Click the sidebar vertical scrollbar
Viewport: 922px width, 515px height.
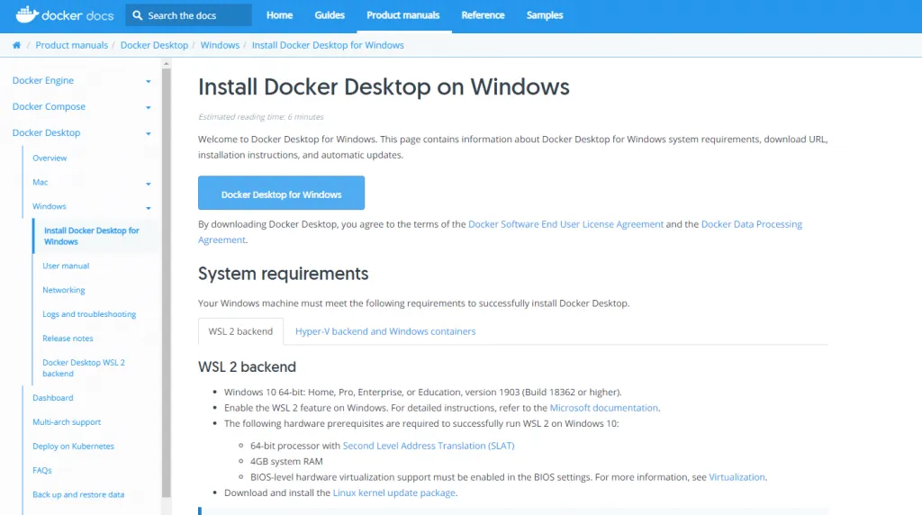click(166, 270)
